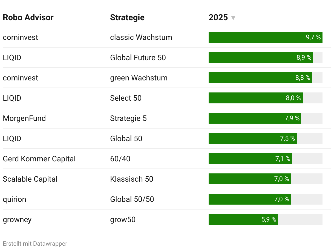This screenshot has width=334, height=250.
Task: Select the Global 50/50 strategy cell
Action: [x=132, y=199]
